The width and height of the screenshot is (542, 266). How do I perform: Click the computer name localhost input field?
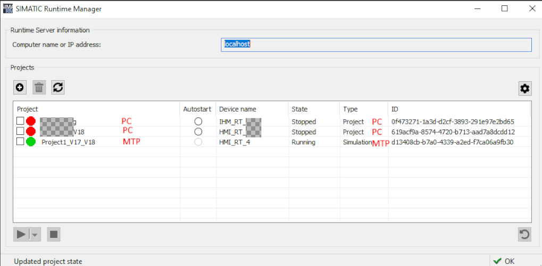(x=376, y=45)
